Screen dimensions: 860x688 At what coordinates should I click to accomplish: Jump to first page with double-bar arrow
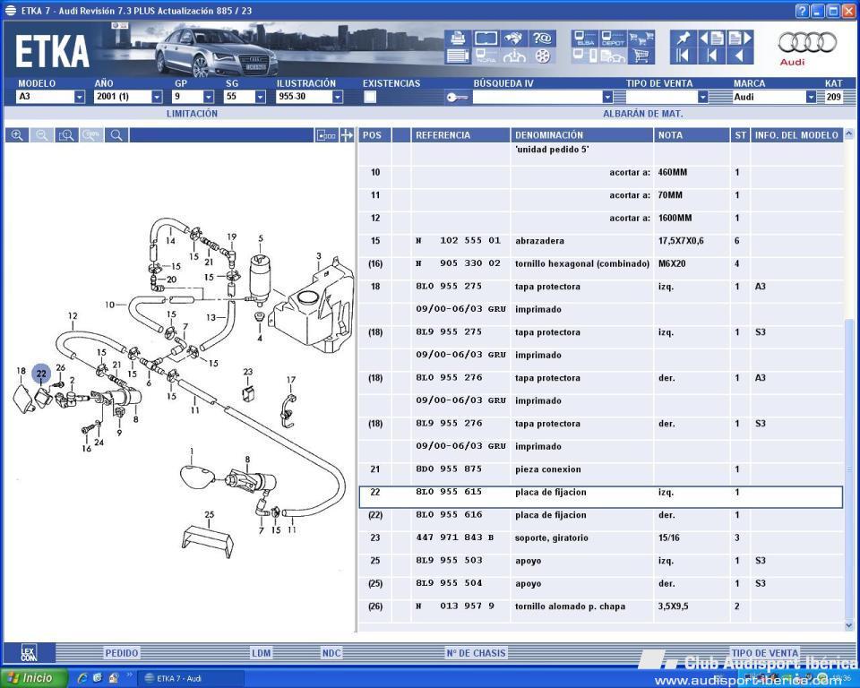click(684, 56)
